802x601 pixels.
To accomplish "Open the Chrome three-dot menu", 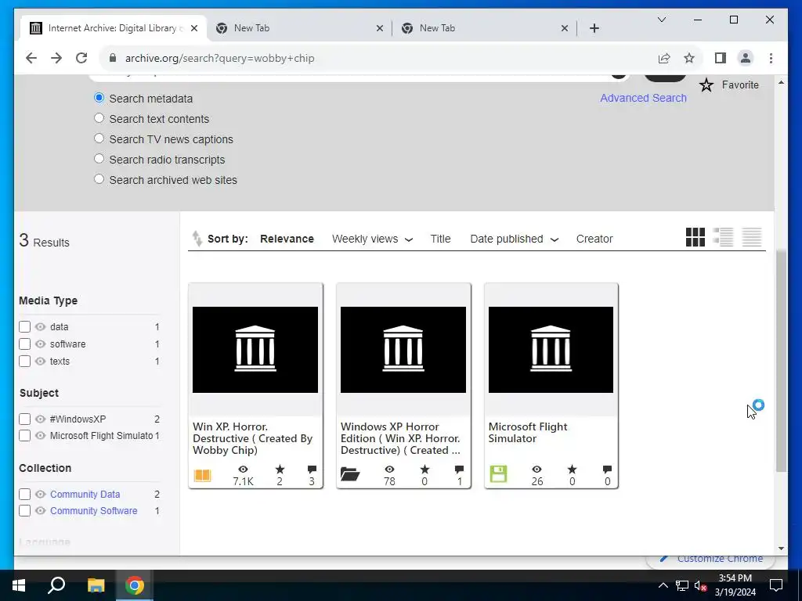I will coord(771,58).
